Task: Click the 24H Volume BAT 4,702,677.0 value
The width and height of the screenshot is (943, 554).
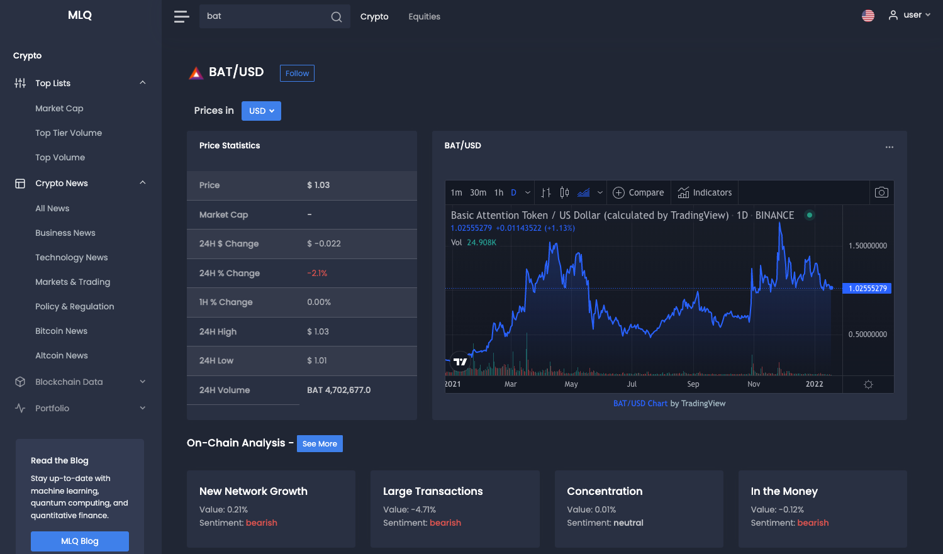Action: 339,391
